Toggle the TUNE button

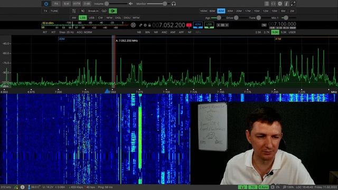tap(54, 11)
